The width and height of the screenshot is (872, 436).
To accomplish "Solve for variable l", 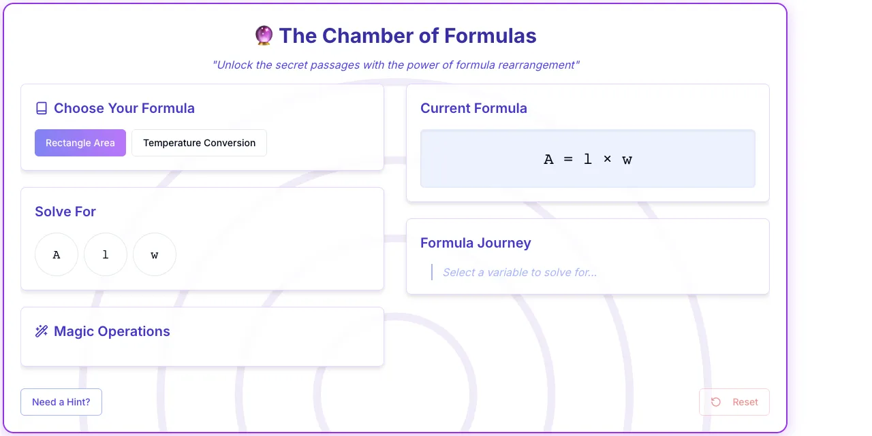I will coord(106,254).
